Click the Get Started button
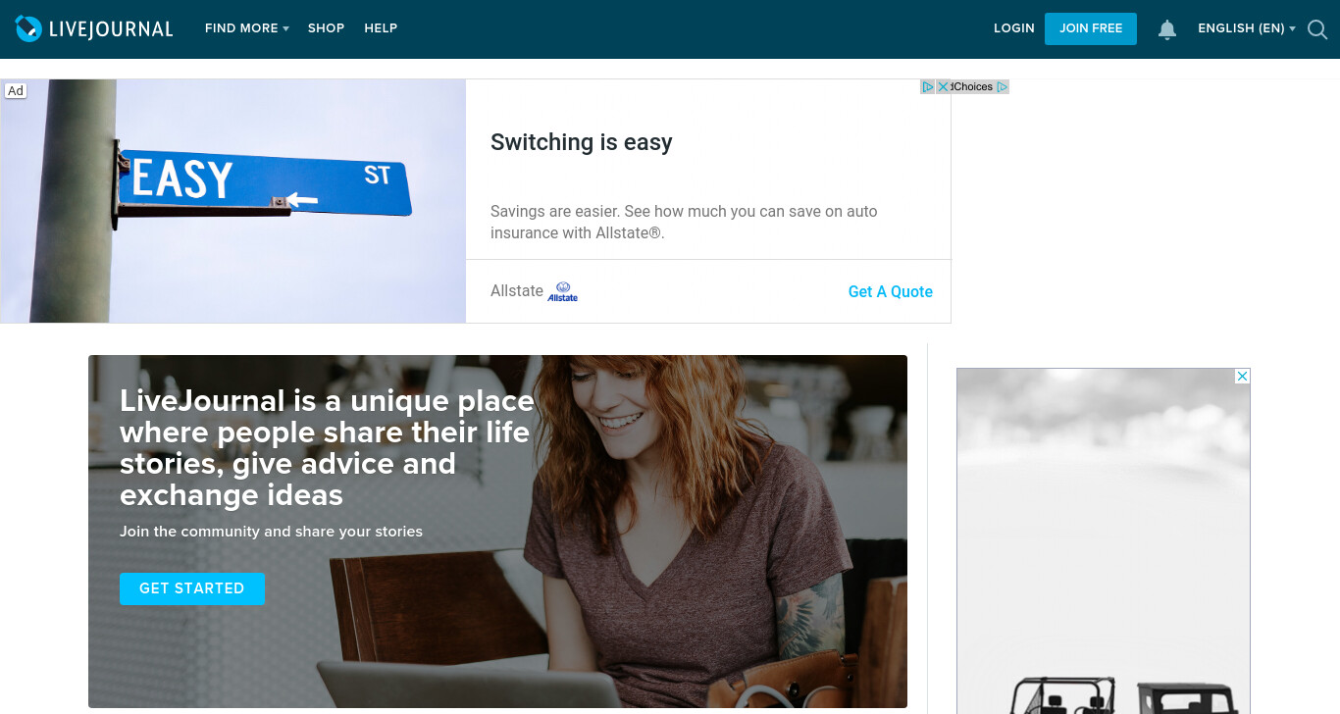Viewport: 1340px width, 714px height. pyautogui.click(x=192, y=588)
